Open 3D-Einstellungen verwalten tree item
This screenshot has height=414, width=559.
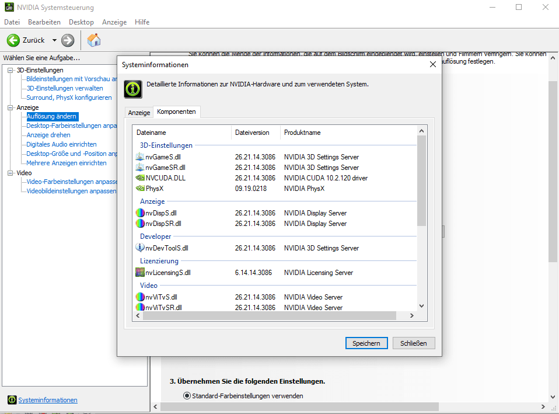65,88
